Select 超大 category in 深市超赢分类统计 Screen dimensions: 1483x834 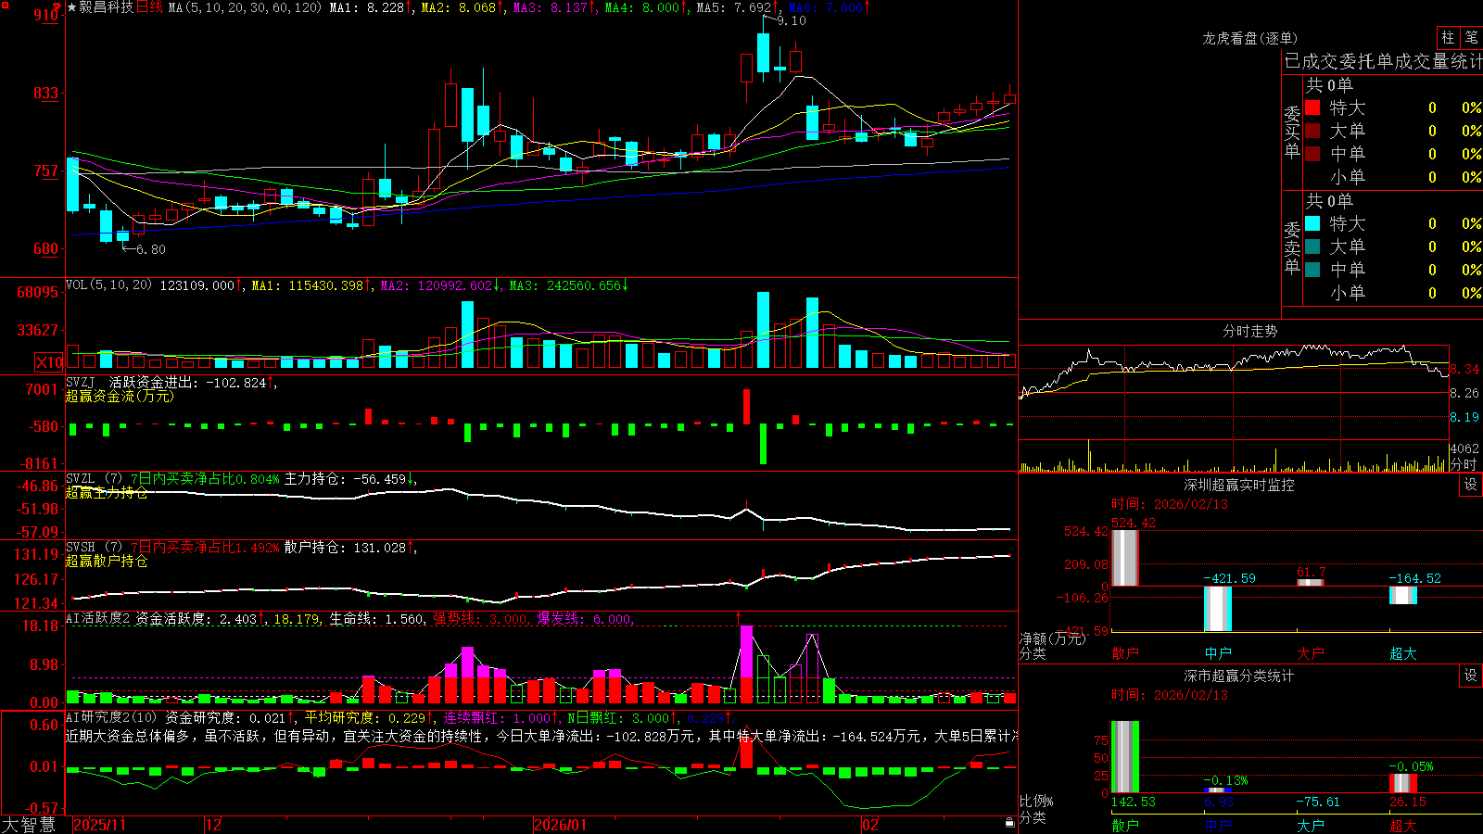click(x=1403, y=826)
